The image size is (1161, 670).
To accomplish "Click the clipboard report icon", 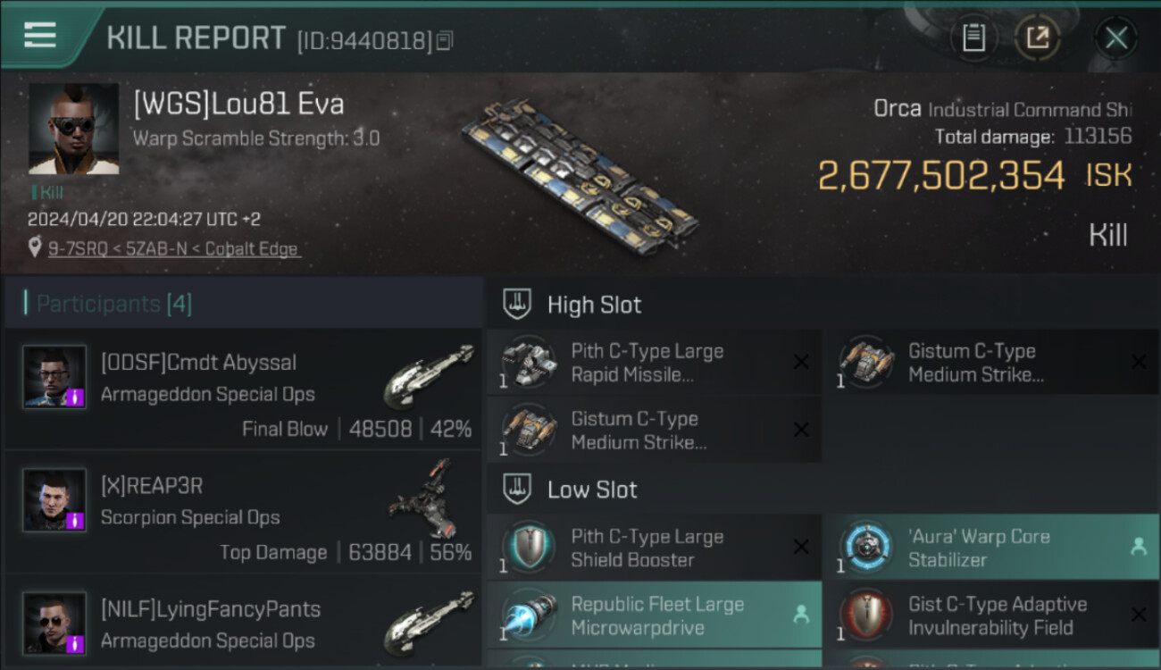I will [x=973, y=38].
